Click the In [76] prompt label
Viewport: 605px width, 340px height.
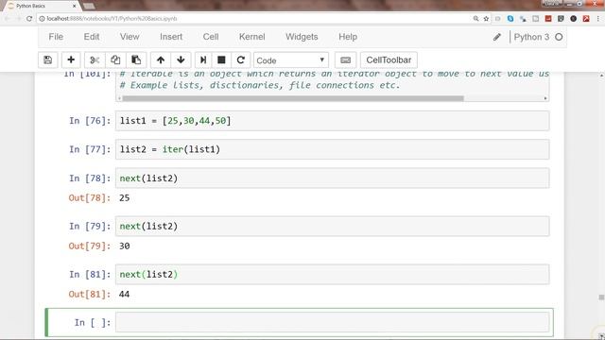coord(90,121)
